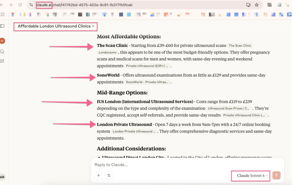293x185 pixels.
Task: Send the message with the arrow button
Action: point(276,175)
